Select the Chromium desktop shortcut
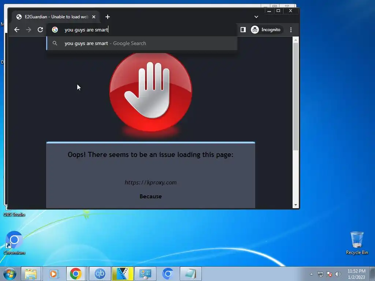The height and width of the screenshot is (281, 375). 14,243
